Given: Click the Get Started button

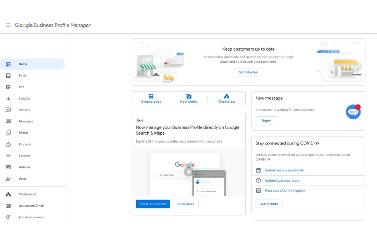Looking at the screenshot, I should pyautogui.click(x=249, y=72).
